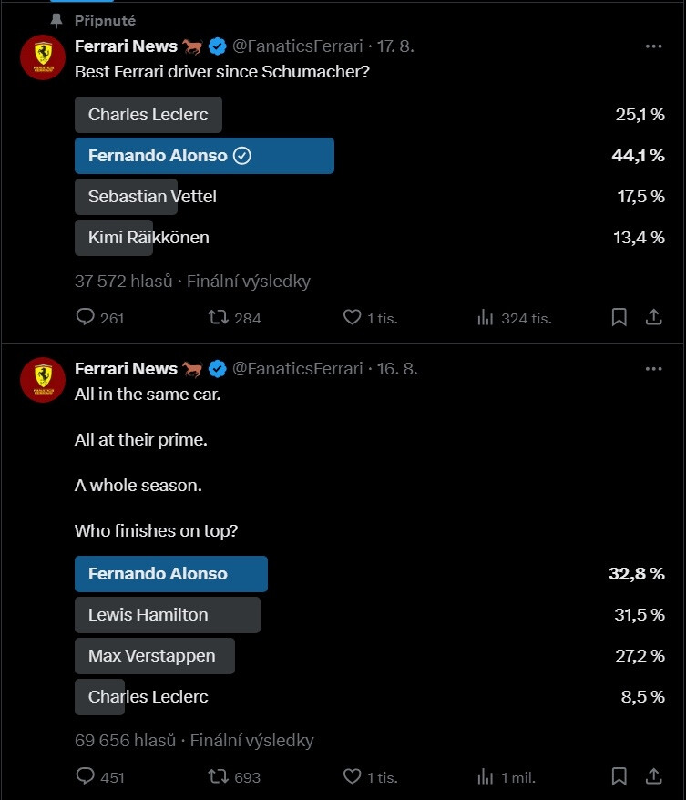View analytics showing 1 mil. views
The height and width of the screenshot is (800, 686).
[x=507, y=776]
